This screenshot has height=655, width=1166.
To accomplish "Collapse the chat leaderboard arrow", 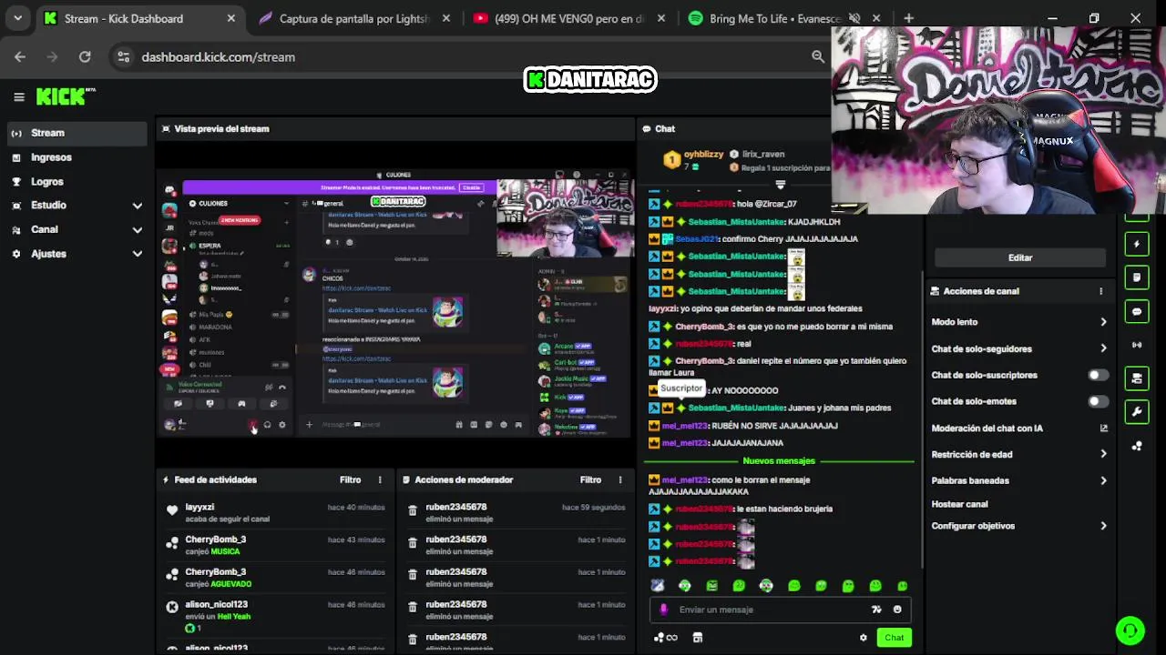I will click(780, 185).
